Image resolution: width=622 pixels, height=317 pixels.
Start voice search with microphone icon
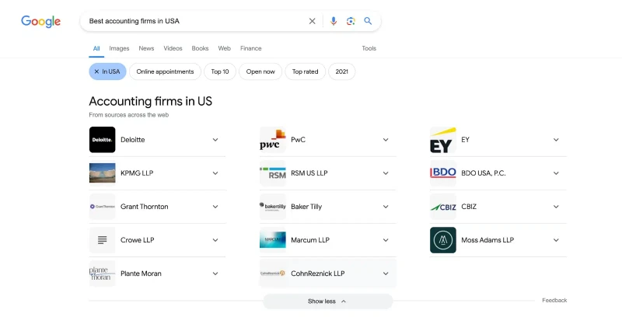334,22
